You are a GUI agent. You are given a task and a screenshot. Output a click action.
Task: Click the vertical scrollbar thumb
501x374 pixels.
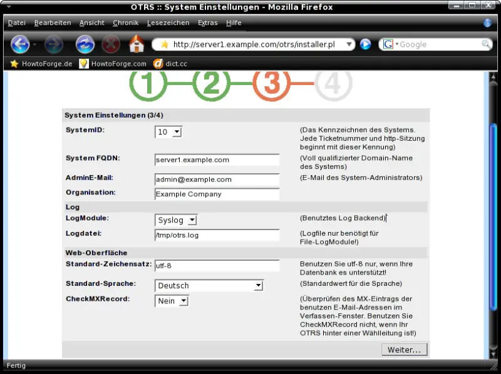pyautogui.click(x=493, y=217)
